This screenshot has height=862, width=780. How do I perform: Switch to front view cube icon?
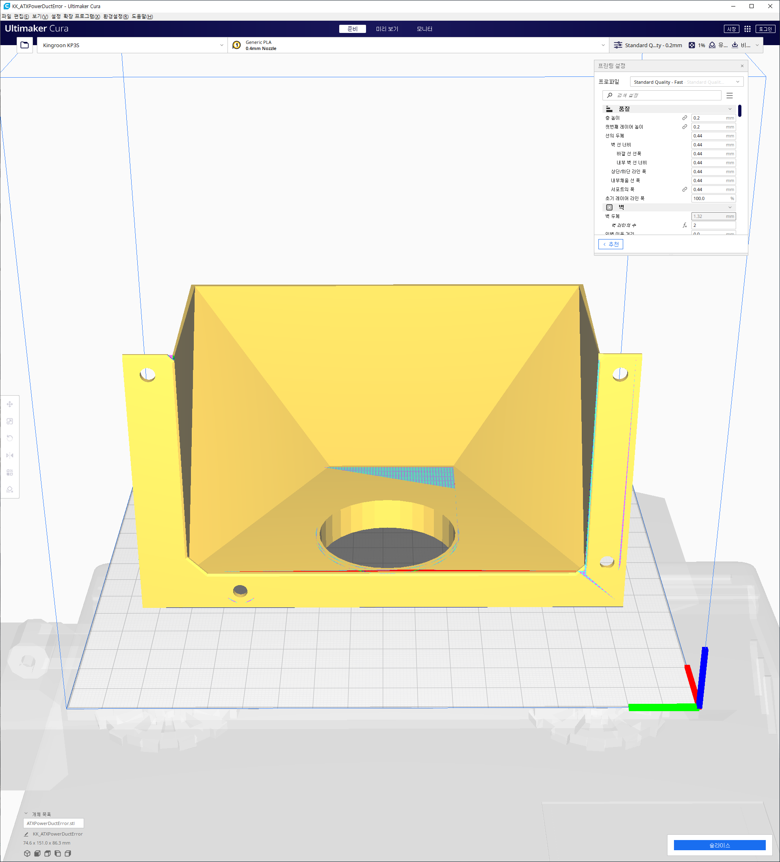pos(37,853)
